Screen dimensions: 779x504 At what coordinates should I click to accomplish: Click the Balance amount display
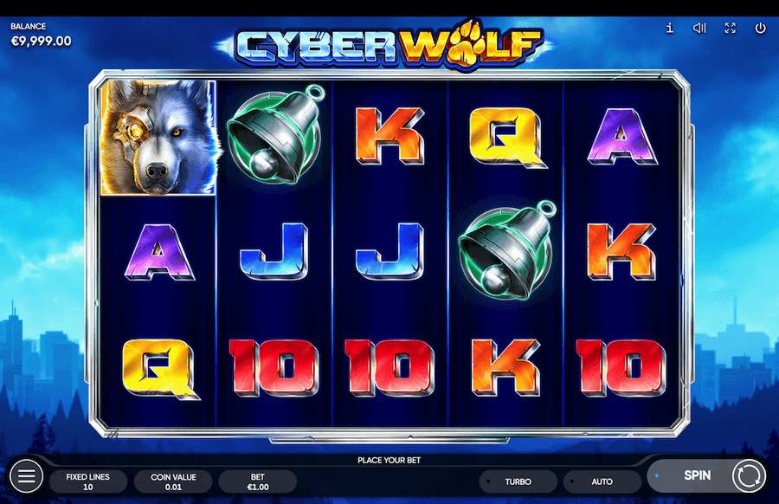click(x=42, y=41)
